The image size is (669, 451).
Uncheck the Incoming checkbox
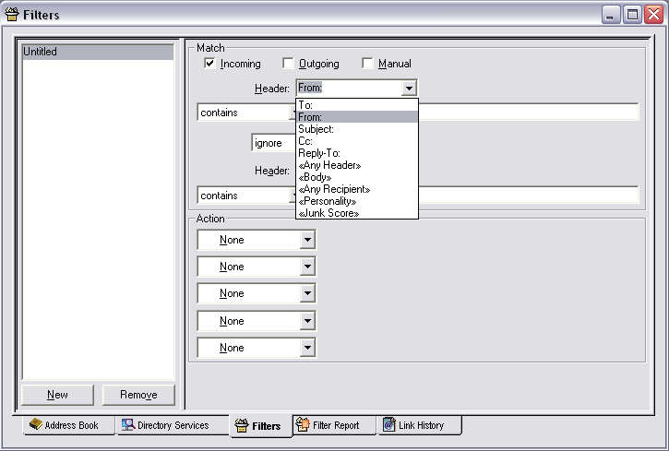click(x=209, y=64)
